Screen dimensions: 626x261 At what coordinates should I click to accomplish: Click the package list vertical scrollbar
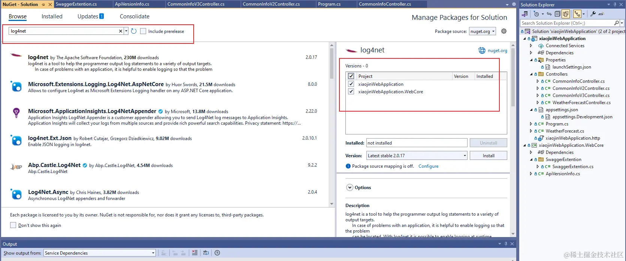pos(332,64)
